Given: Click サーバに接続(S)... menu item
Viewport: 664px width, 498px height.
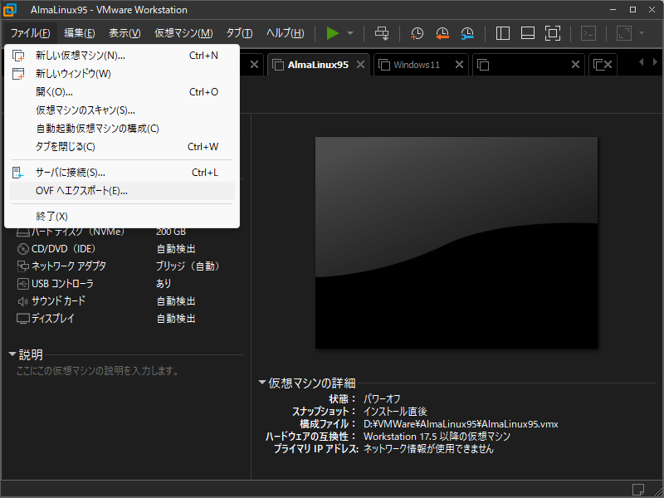Looking at the screenshot, I should click(x=70, y=173).
